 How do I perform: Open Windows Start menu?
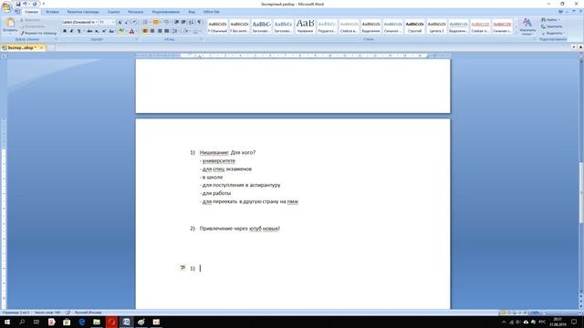7,322
